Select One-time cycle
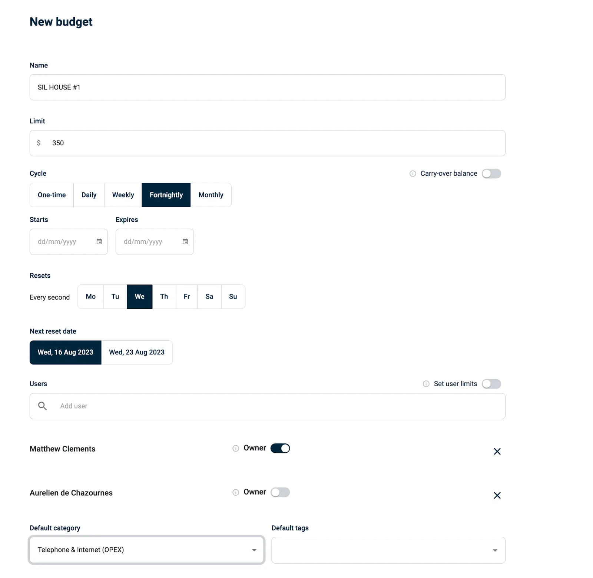 tap(51, 195)
